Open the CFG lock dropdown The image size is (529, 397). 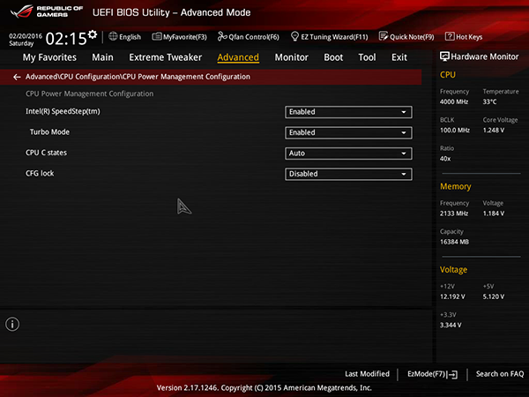point(348,174)
